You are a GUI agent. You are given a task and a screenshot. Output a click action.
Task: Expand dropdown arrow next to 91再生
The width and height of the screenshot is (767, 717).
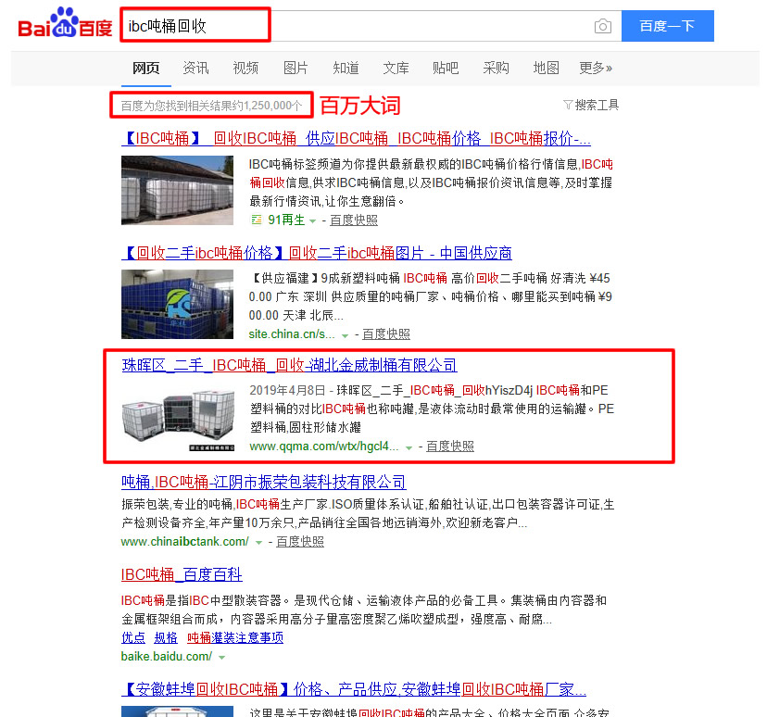click(x=312, y=221)
